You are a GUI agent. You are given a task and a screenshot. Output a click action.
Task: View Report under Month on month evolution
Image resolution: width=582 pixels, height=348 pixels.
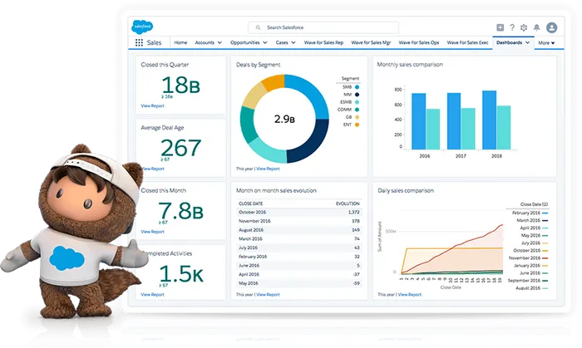tap(268, 295)
